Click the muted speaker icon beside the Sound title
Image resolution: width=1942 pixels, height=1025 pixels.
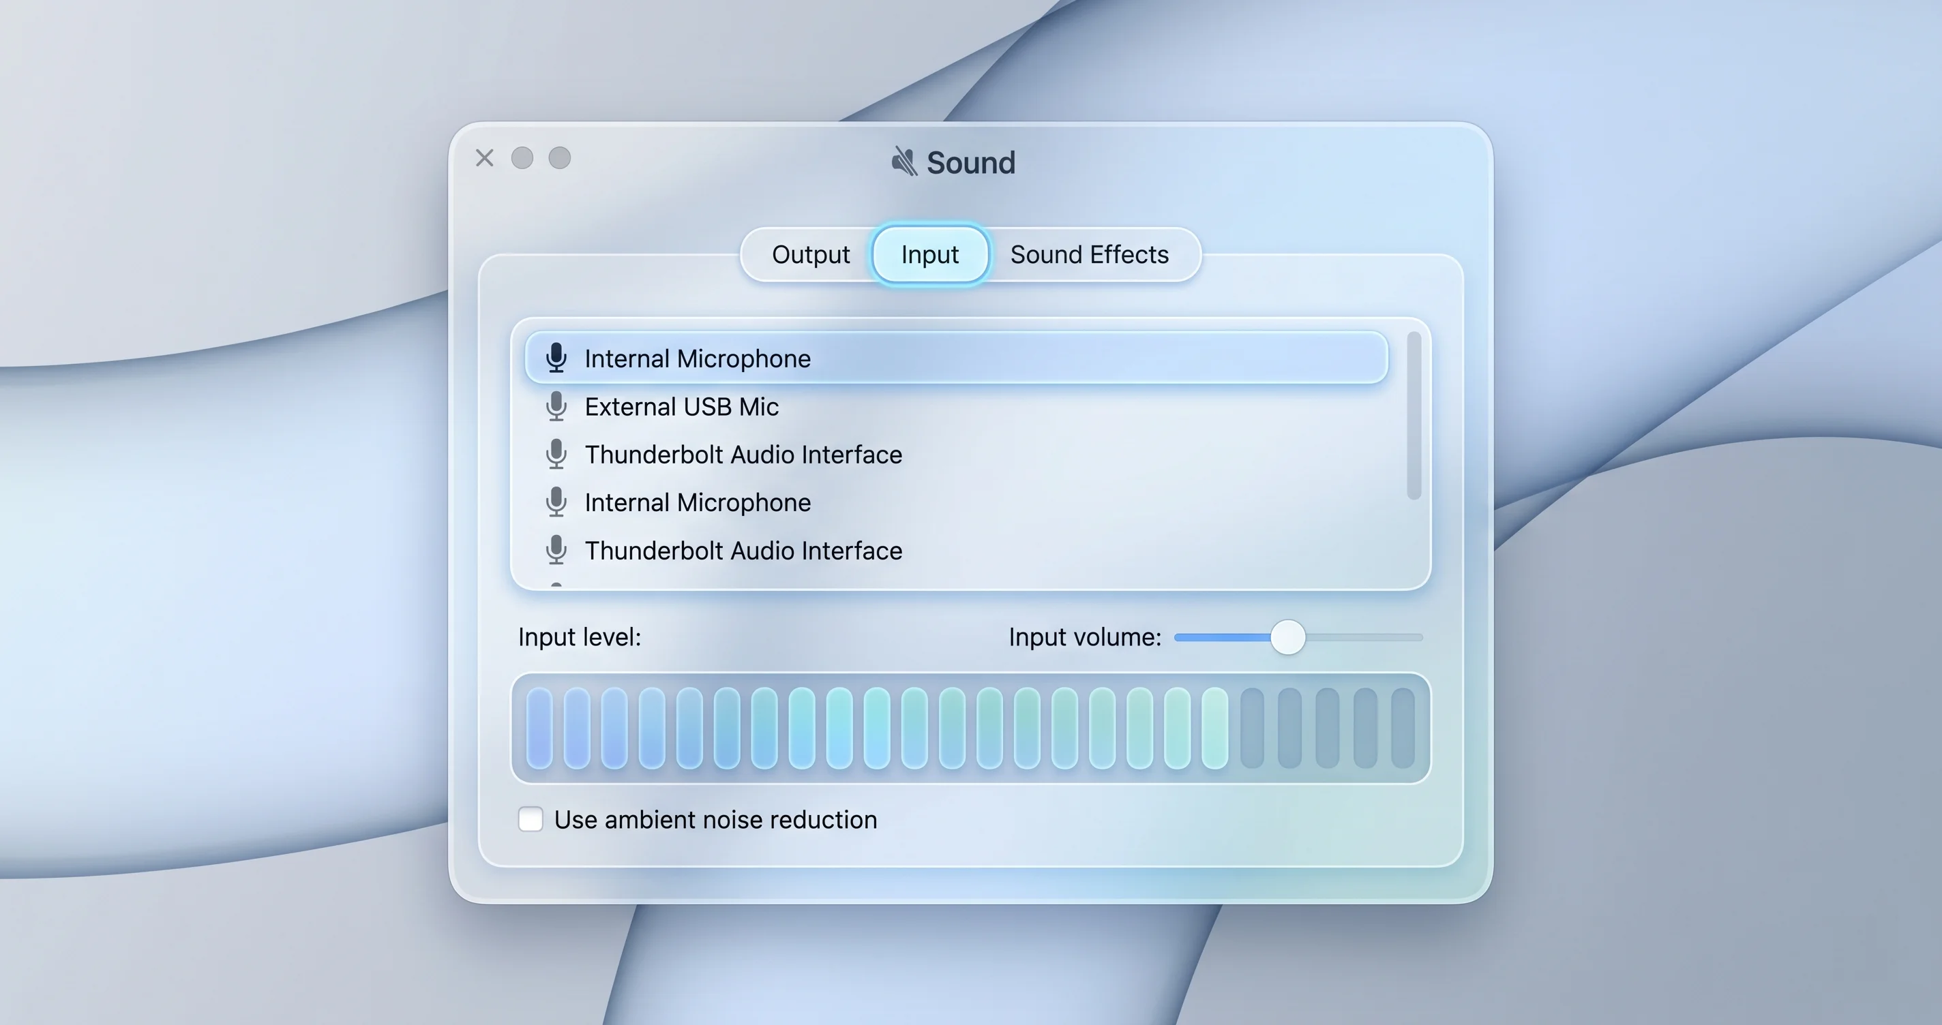tap(904, 162)
